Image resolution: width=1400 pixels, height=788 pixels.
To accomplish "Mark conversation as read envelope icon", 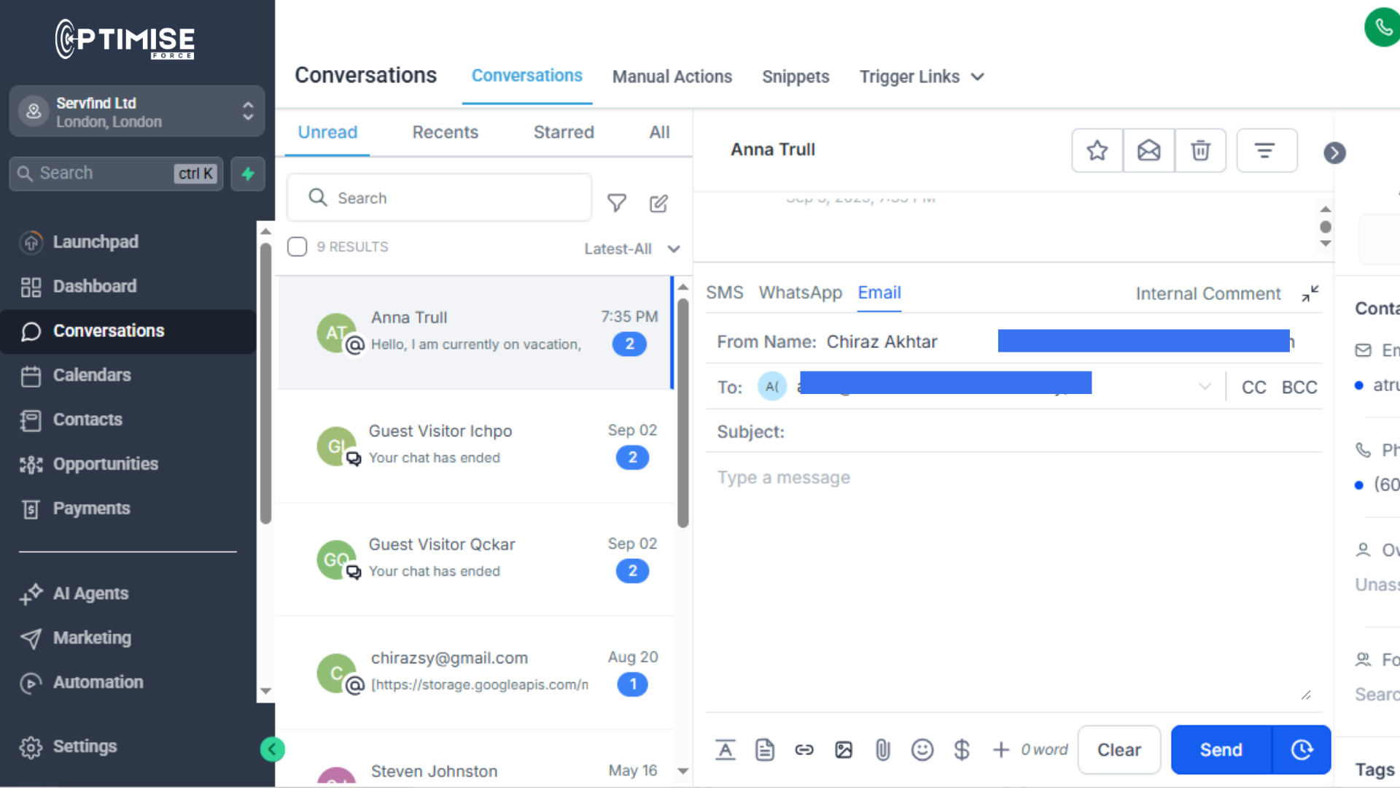I will coord(1148,151).
